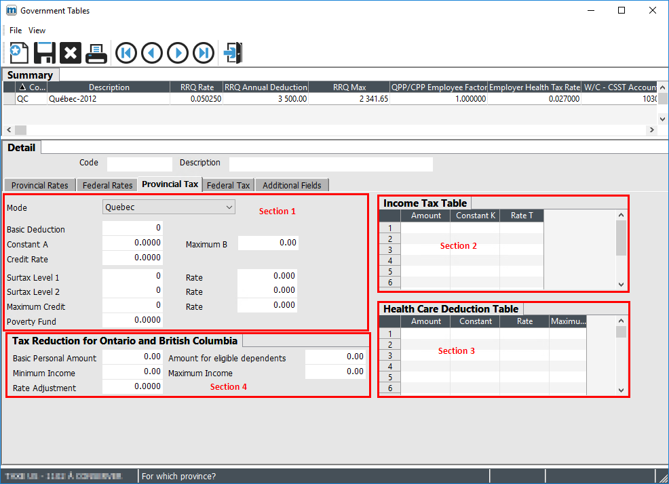The width and height of the screenshot is (669, 484).
Task: Save changes with the floppy disk icon
Action: 45,52
